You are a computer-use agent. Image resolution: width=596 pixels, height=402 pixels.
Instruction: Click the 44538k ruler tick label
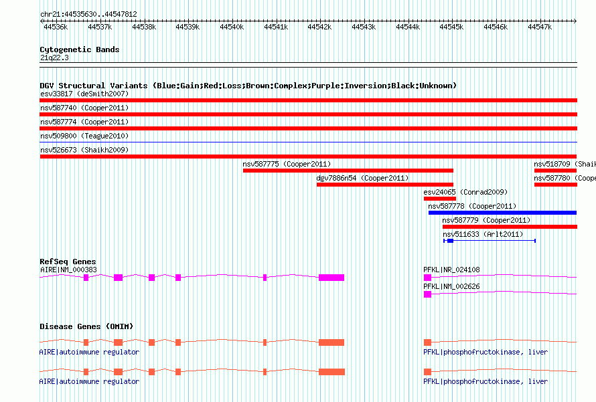point(144,27)
